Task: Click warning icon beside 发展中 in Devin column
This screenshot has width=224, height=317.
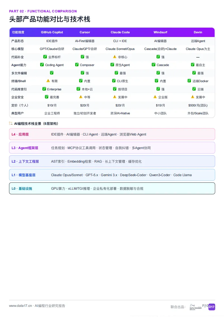Action: pyautogui.click(x=193, y=97)
